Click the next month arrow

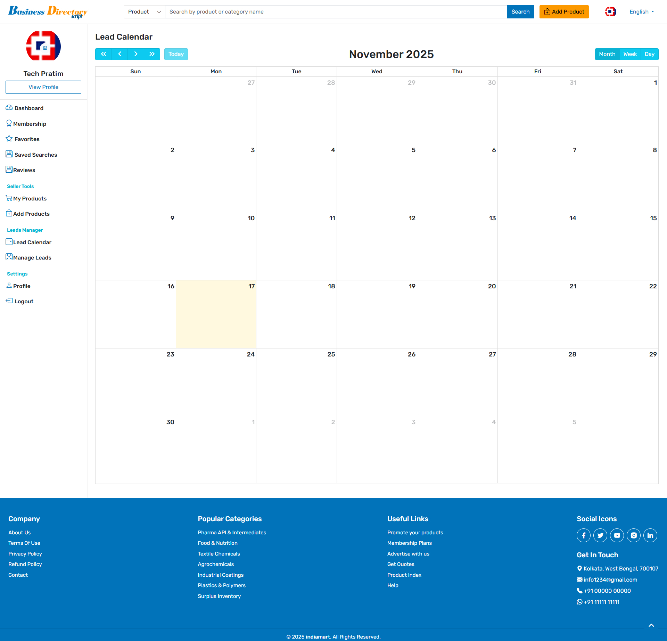coord(136,54)
